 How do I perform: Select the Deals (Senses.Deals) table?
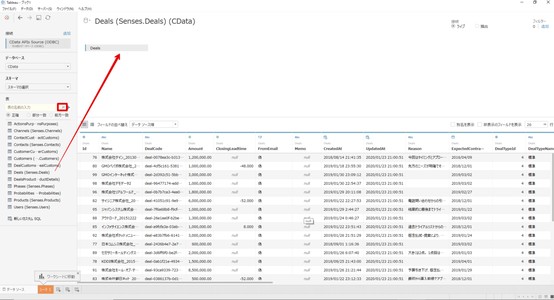(31, 172)
